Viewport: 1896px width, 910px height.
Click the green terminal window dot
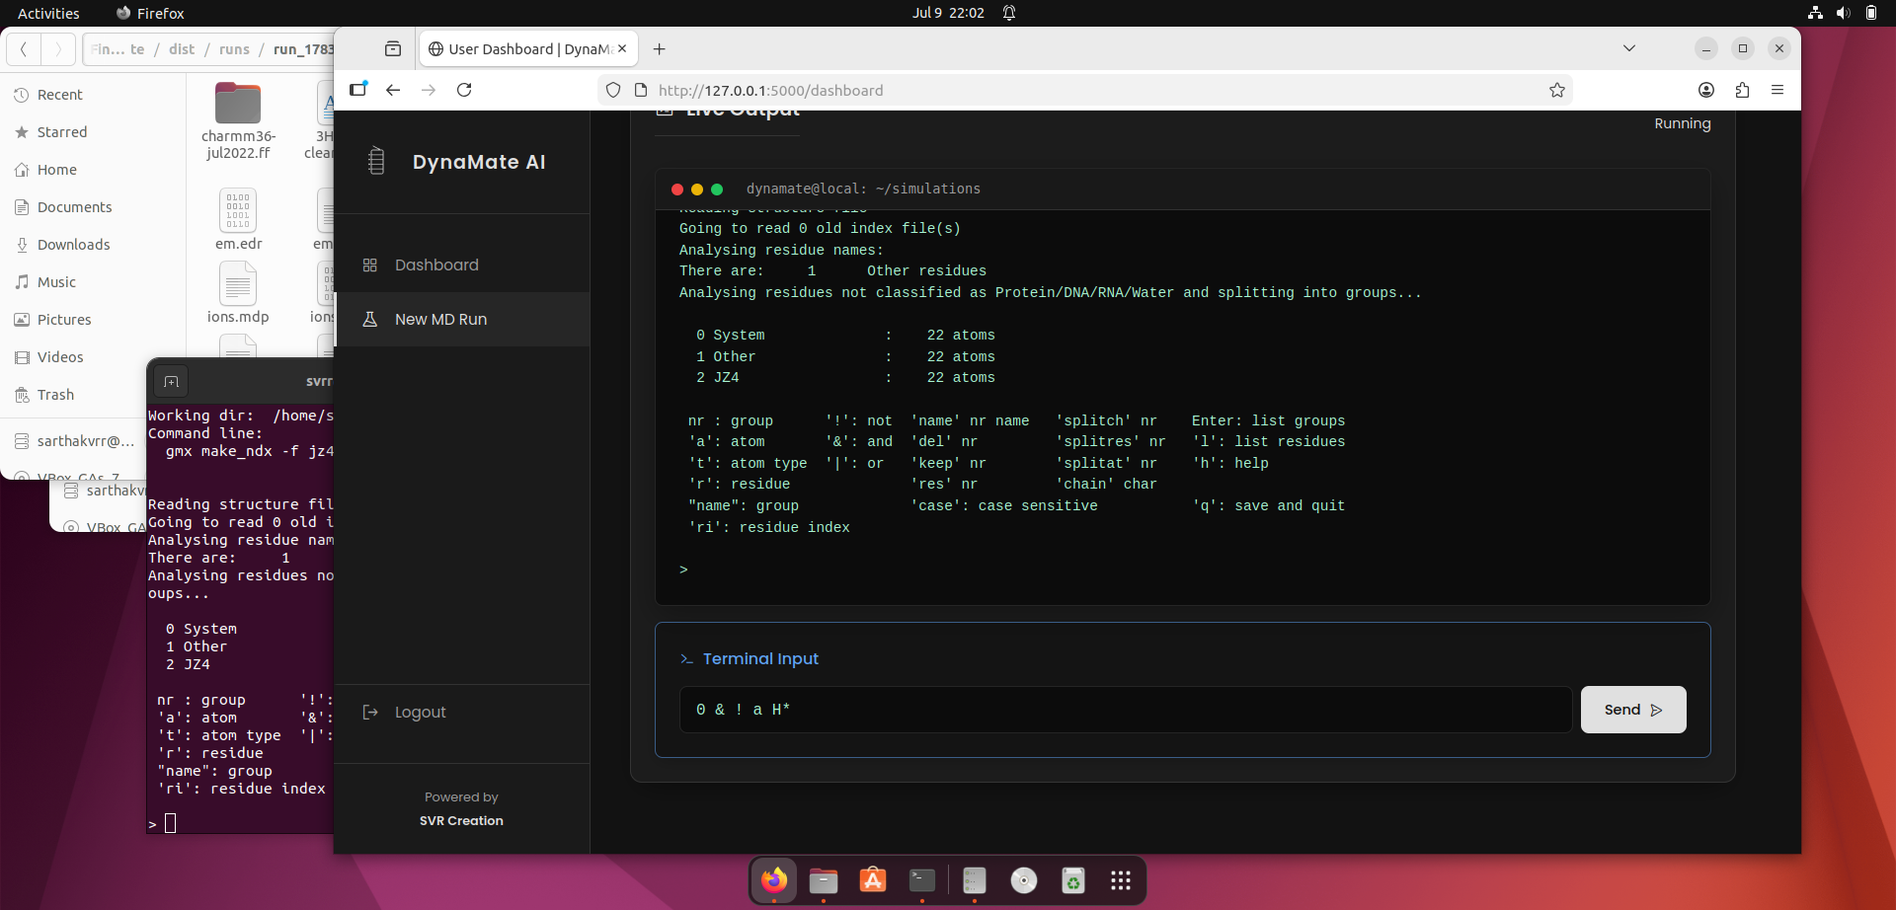(717, 190)
